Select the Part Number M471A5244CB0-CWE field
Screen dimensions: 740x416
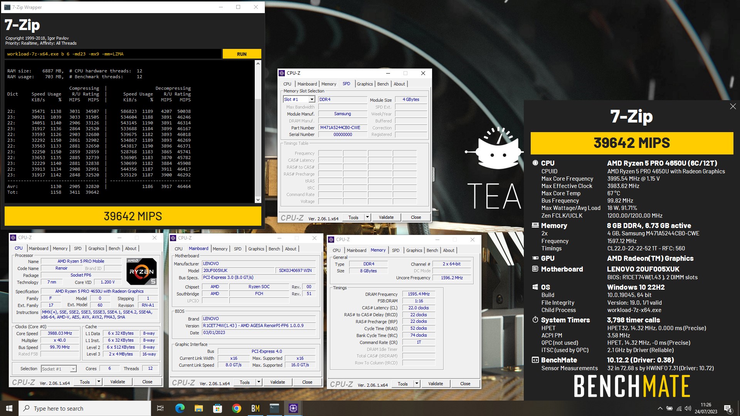tap(342, 128)
